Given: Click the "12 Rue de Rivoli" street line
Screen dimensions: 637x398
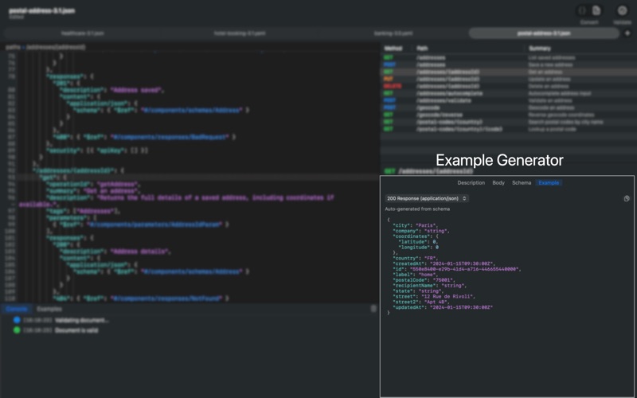Looking at the screenshot, I should [433, 297].
